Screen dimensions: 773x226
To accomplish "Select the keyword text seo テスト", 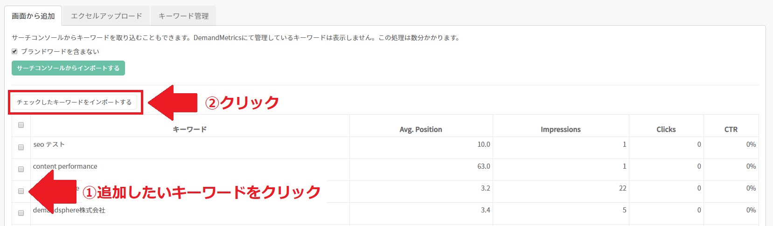I will coord(49,144).
